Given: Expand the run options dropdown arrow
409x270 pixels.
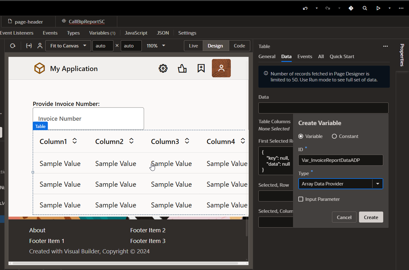Looking at the screenshot, I should pyautogui.click(x=390, y=8).
